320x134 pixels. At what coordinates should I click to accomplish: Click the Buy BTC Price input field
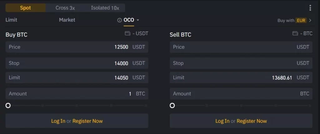[77, 47]
